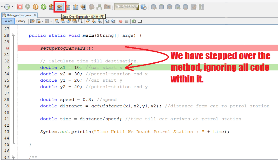
Task: Collapse the main method code fold
Action: [x=13, y=35]
